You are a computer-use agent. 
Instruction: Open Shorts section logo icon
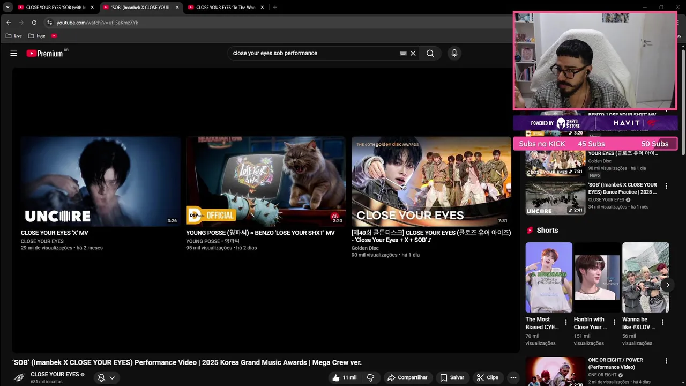(530, 230)
